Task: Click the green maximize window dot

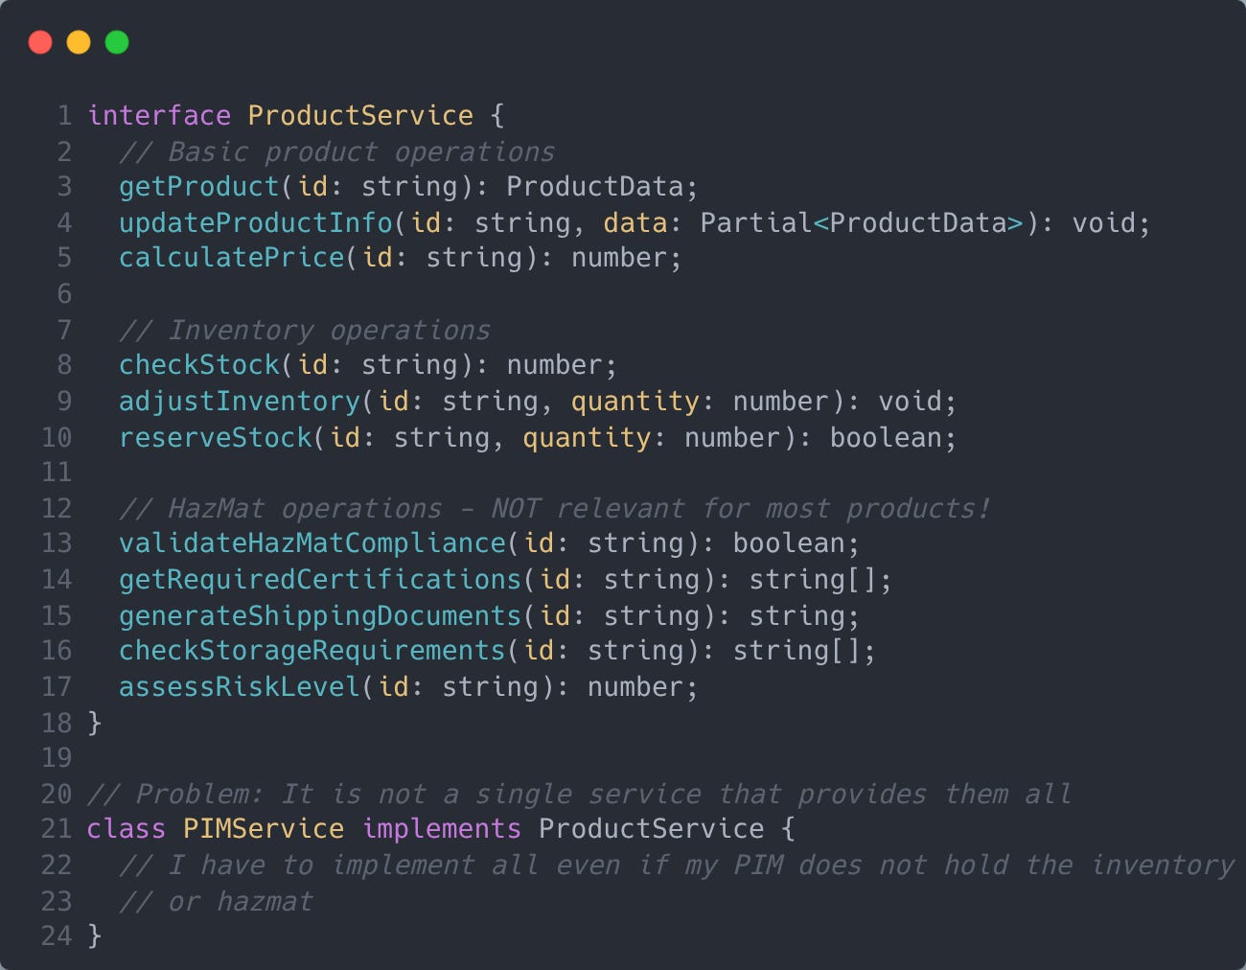Action: pyautogui.click(x=117, y=42)
